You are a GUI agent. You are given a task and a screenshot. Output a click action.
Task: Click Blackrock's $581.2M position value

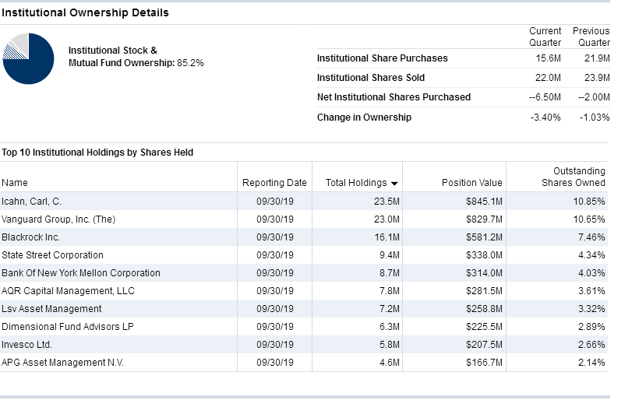[x=484, y=237]
